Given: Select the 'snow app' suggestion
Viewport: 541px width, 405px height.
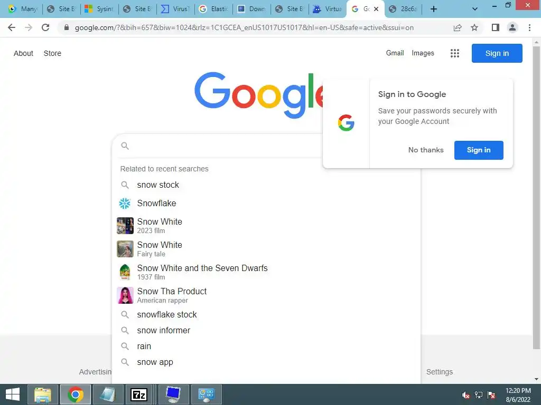Looking at the screenshot, I should click(x=266, y=362).
